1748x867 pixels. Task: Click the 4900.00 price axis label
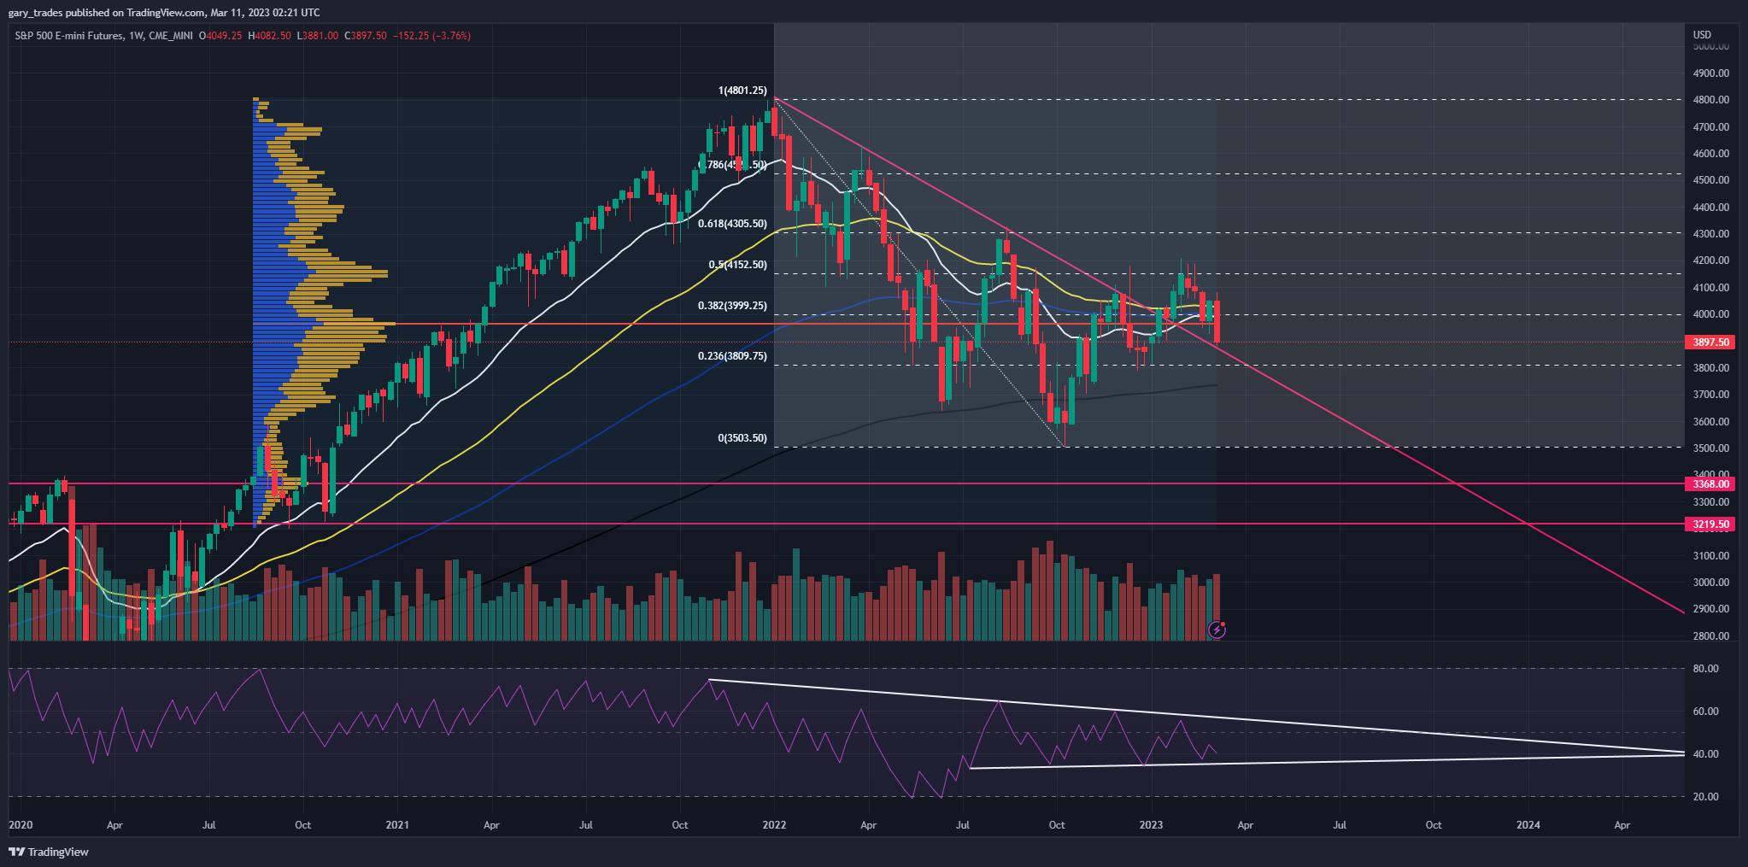tap(1711, 73)
